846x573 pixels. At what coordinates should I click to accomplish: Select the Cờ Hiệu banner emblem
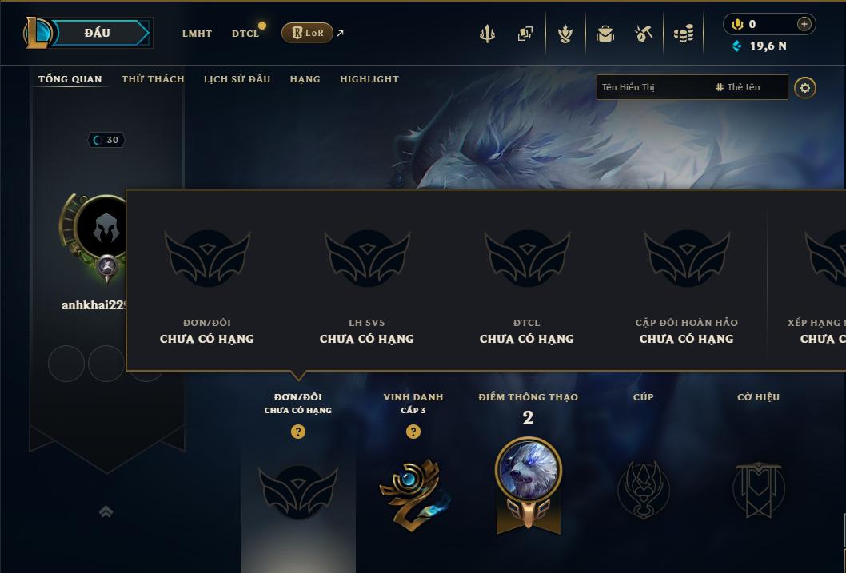(758, 489)
